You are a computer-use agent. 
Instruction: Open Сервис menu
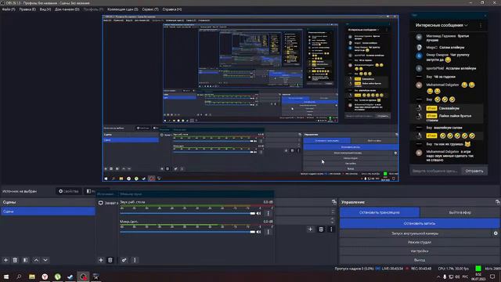150,9
